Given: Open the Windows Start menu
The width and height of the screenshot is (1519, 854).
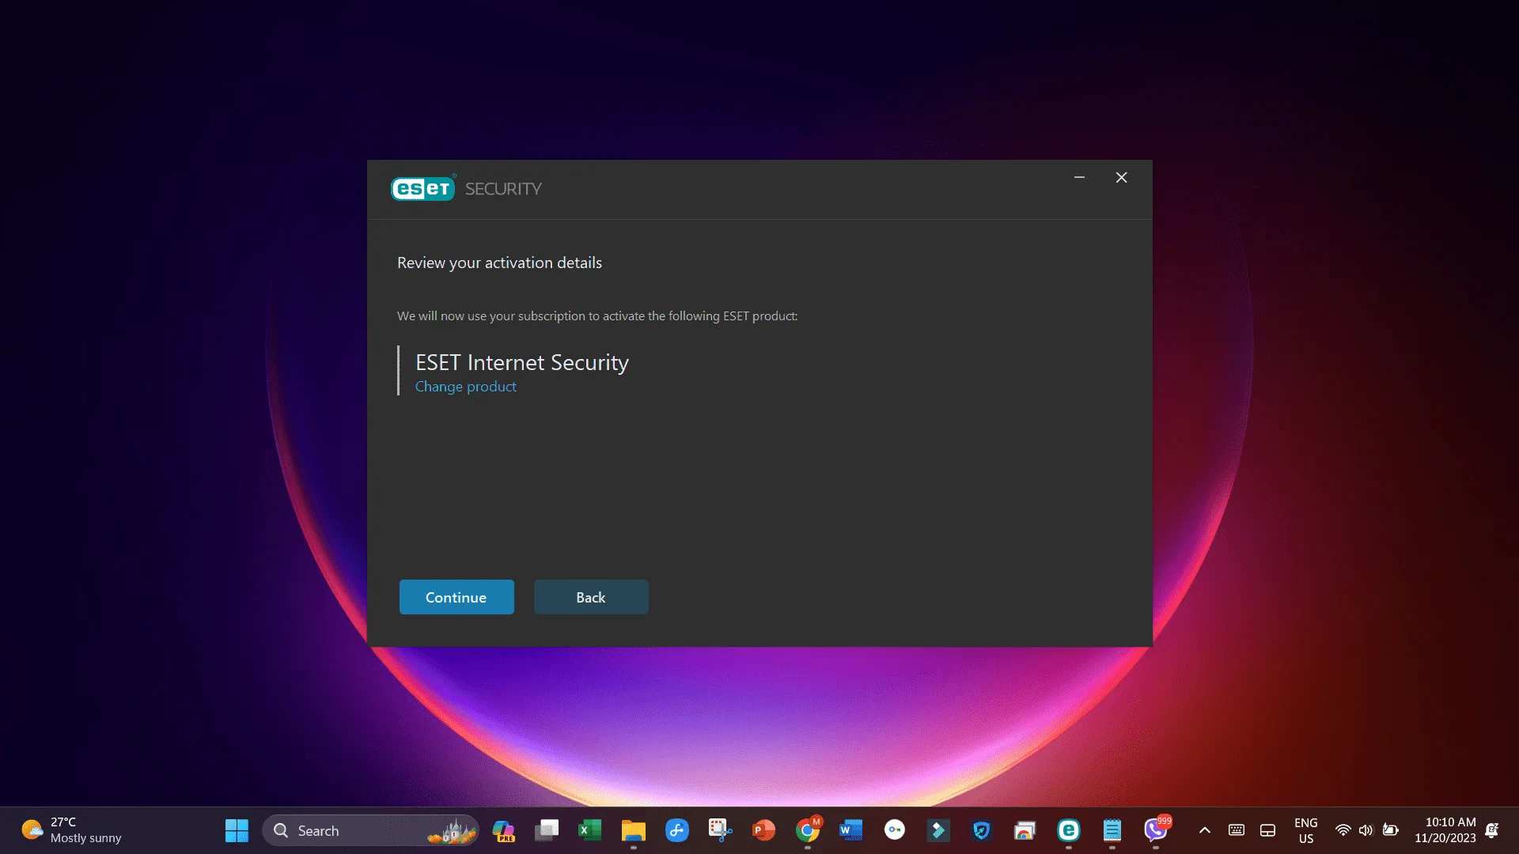Looking at the screenshot, I should tap(237, 830).
